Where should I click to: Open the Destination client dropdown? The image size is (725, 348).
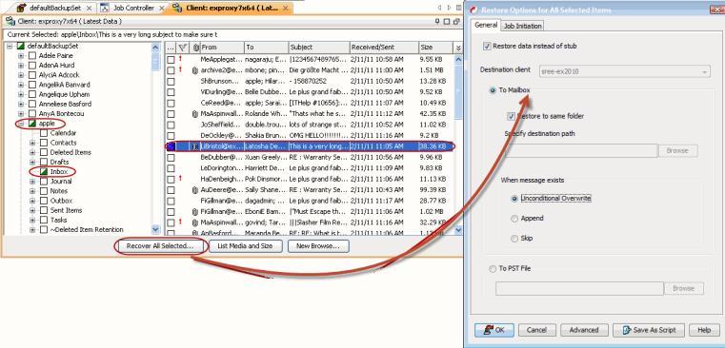705,71
